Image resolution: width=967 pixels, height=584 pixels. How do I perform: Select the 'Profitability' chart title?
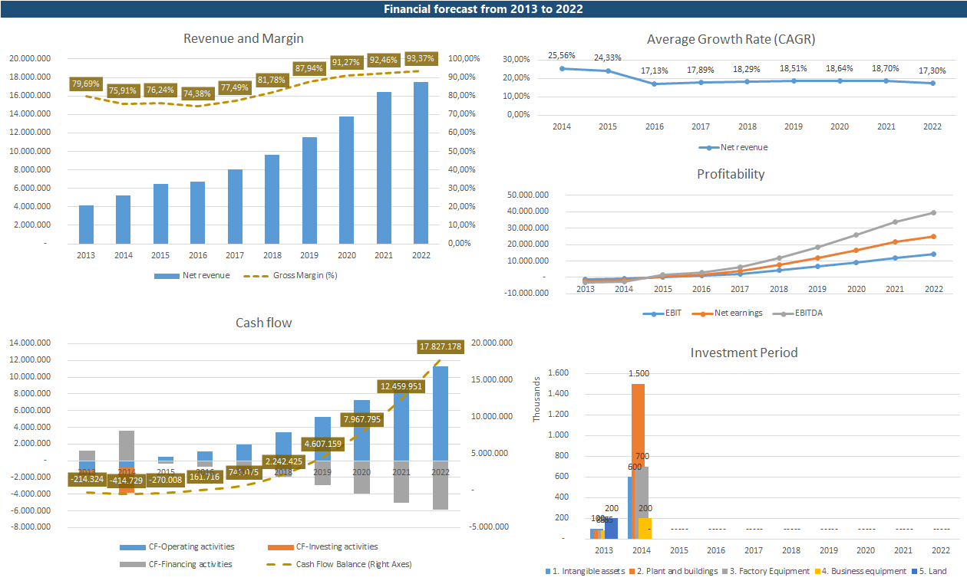tap(731, 174)
